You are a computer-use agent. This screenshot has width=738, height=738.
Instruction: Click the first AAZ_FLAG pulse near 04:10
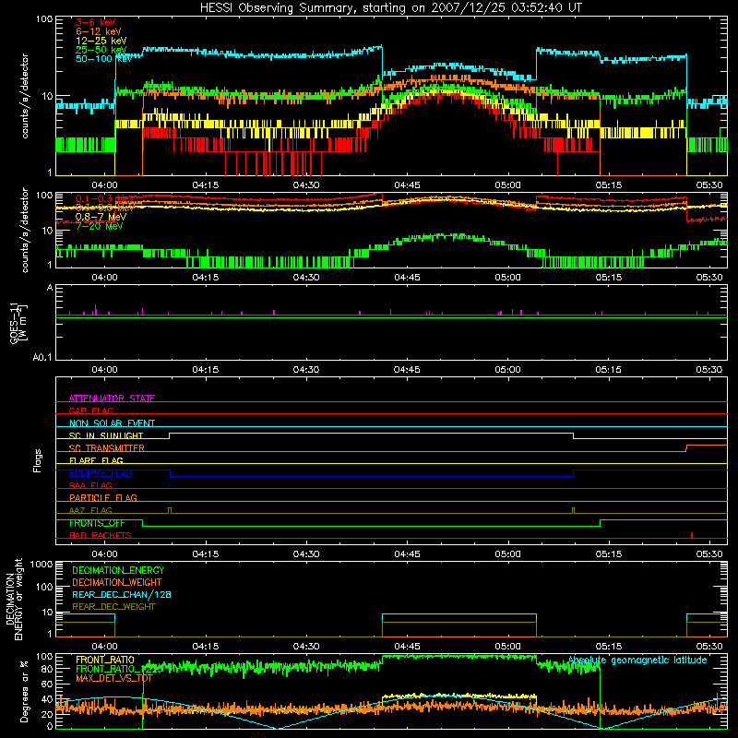tap(170, 511)
